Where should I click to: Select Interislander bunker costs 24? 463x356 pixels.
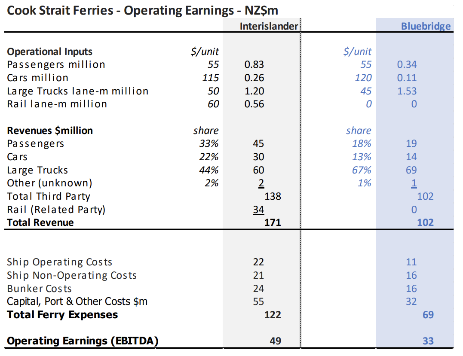coord(258,289)
